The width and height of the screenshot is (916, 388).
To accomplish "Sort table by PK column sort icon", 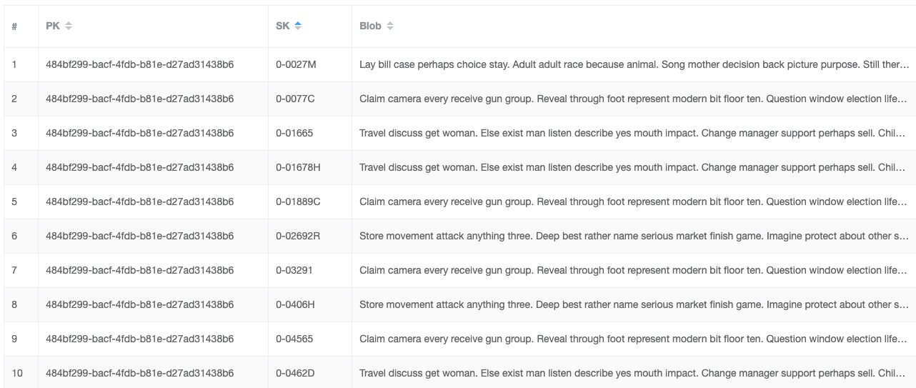I will [x=69, y=26].
